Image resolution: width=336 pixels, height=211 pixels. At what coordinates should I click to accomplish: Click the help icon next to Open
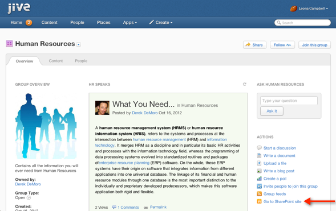pyautogui.click(x=29, y=198)
